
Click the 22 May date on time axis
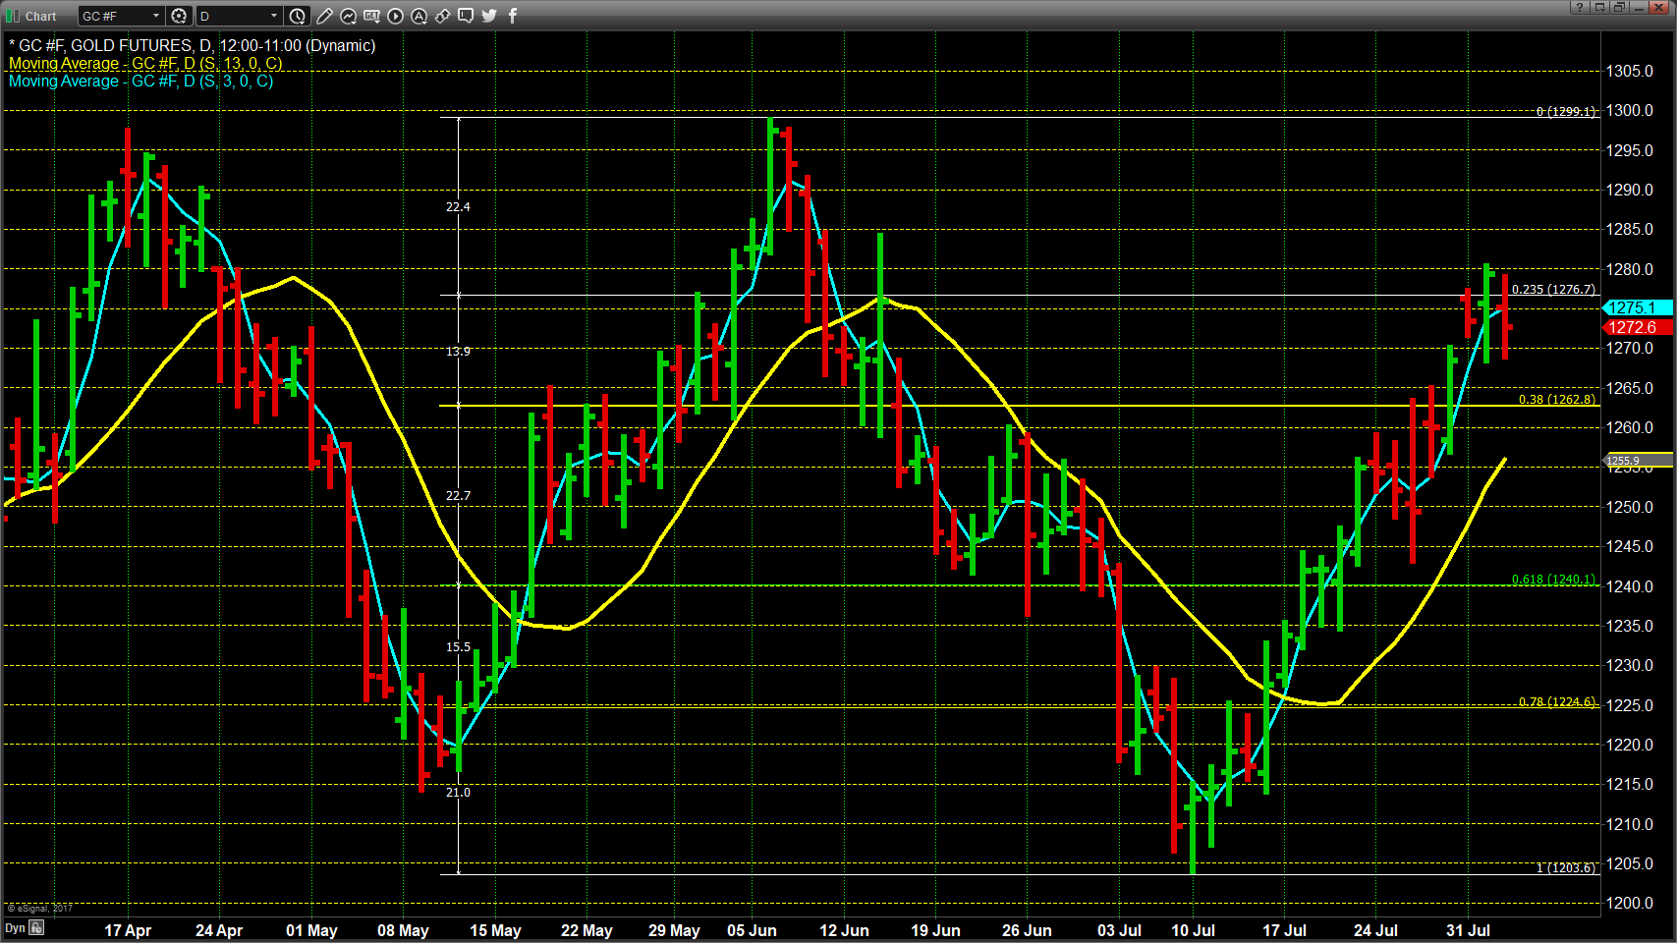(x=587, y=930)
